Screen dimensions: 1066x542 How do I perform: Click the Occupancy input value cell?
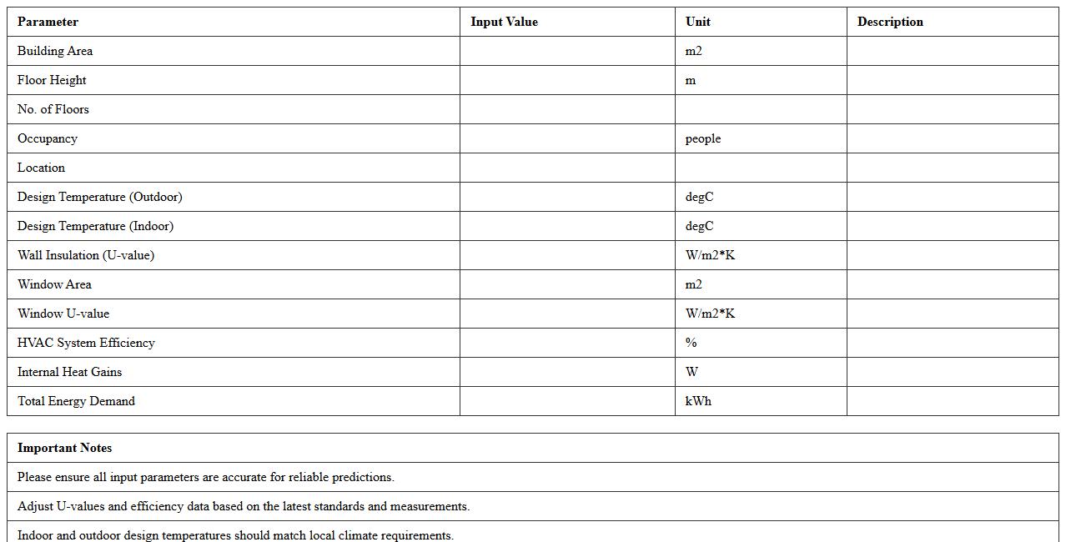click(567, 138)
